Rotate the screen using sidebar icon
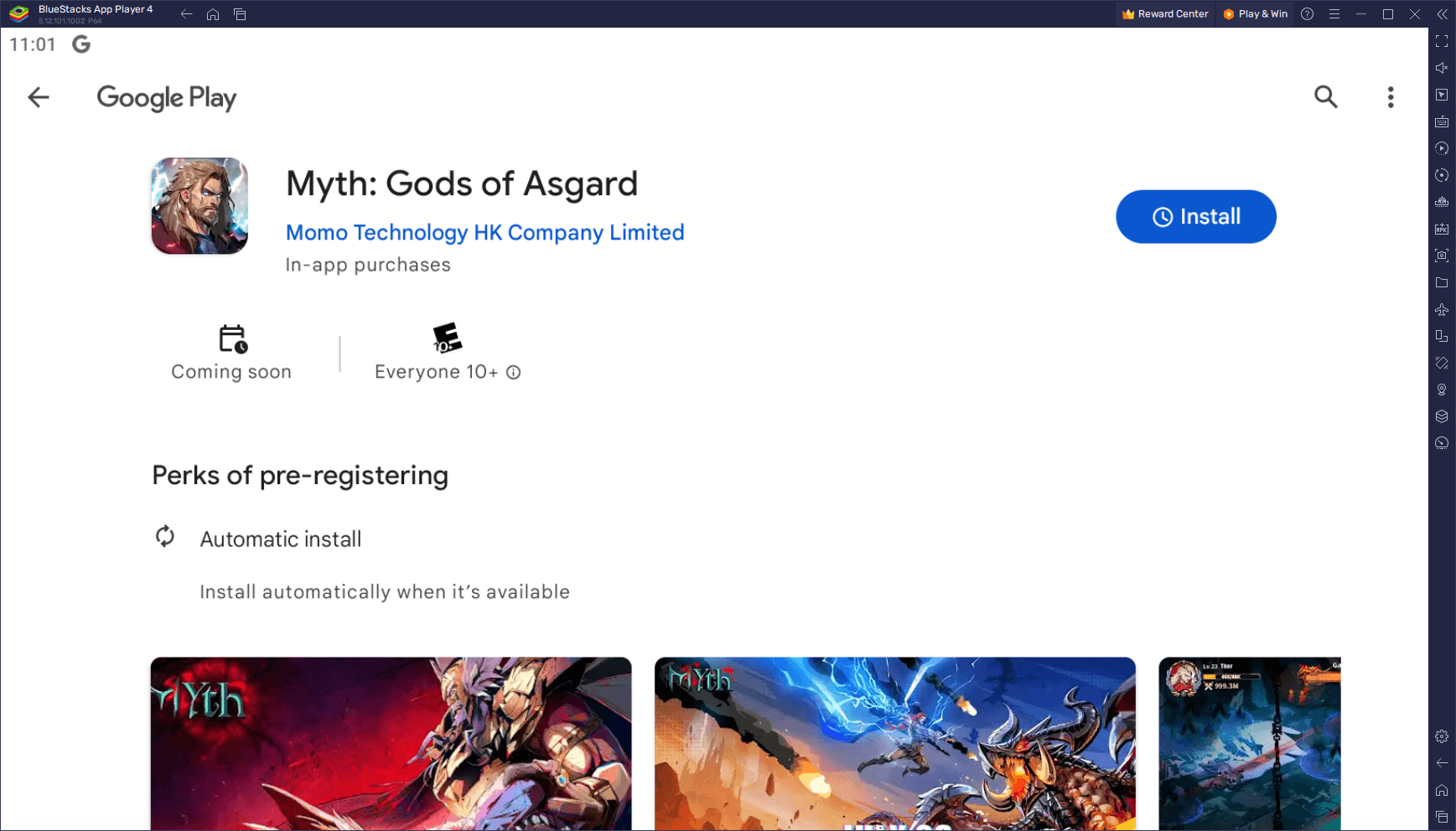This screenshot has height=831, width=1456. tap(1442, 363)
